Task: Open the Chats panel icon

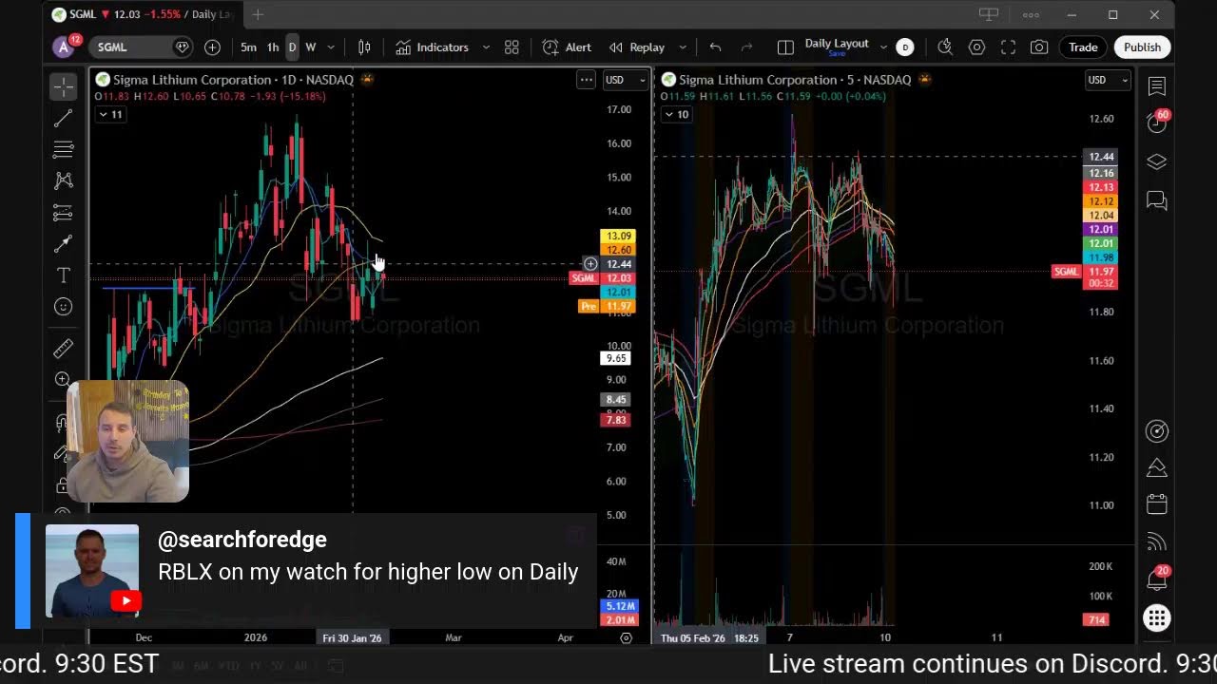Action: point(1157,200)
